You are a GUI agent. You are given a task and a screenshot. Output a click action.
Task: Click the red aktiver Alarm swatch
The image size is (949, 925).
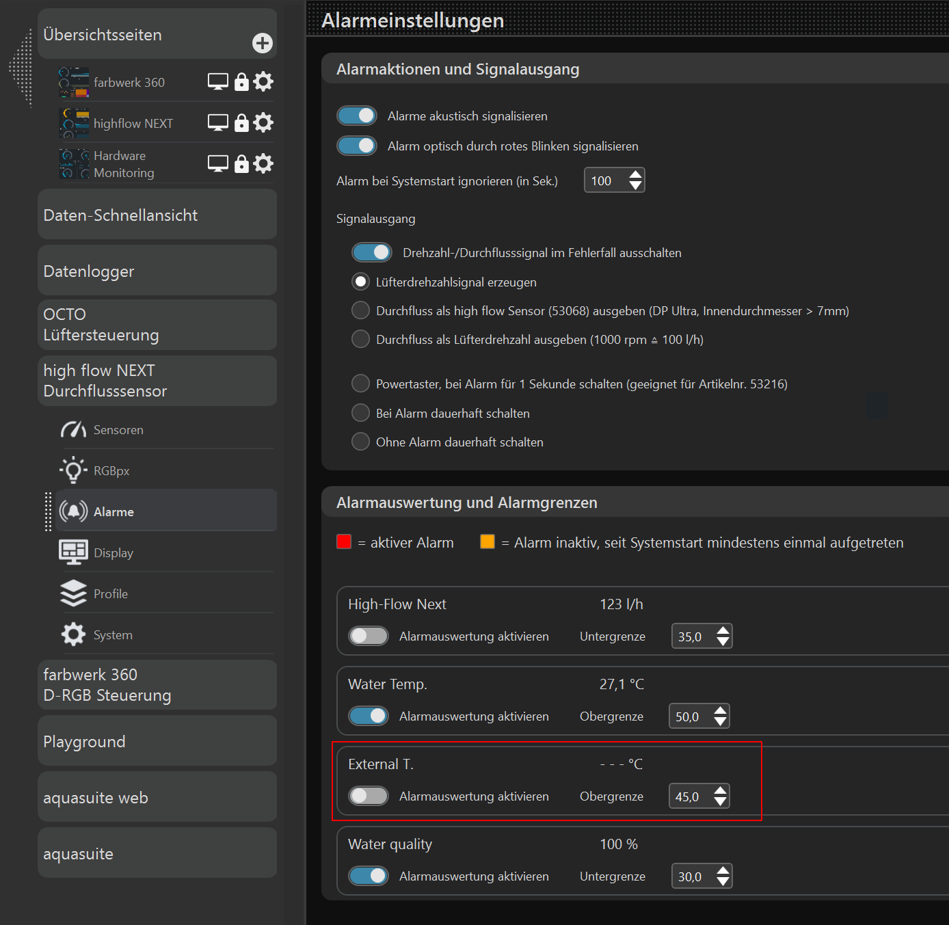344,541
